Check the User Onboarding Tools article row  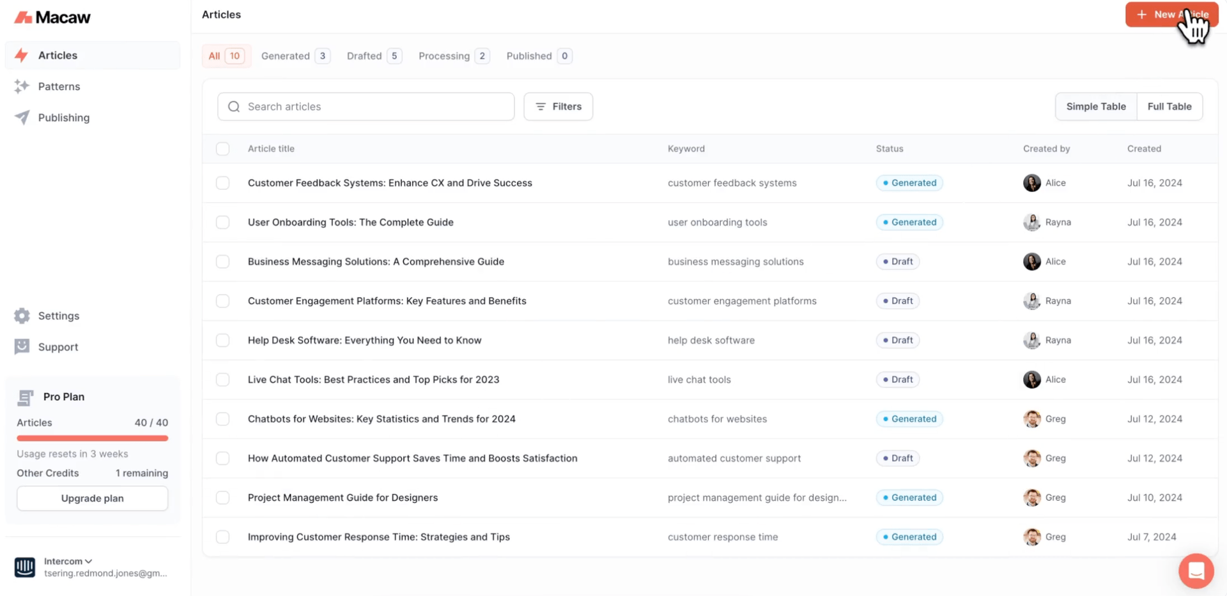[x=222, y=222]
